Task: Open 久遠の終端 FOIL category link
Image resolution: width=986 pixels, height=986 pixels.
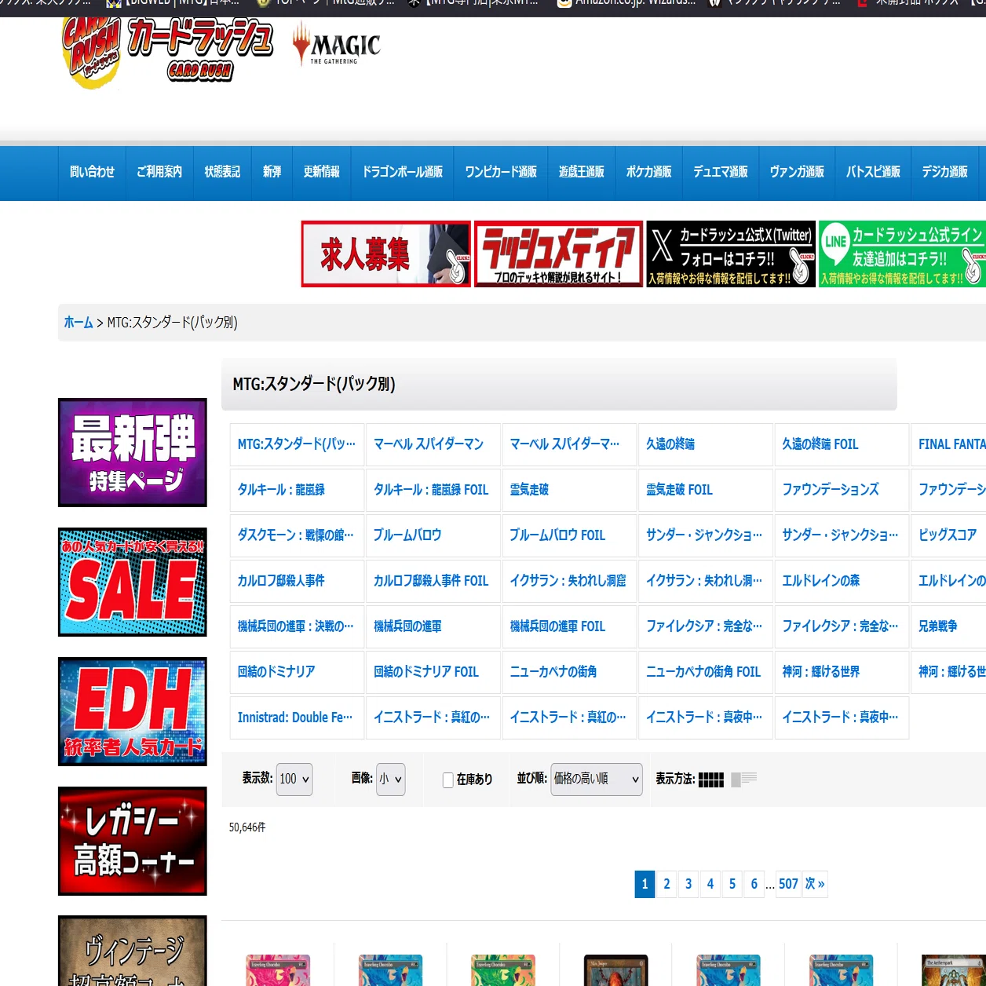Action: (x=841, y=444)
